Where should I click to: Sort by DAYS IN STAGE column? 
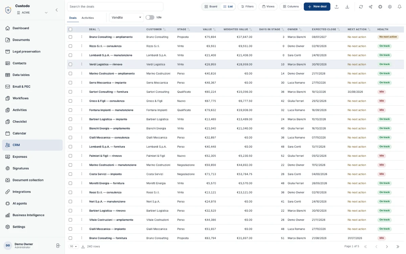(272, 29)
